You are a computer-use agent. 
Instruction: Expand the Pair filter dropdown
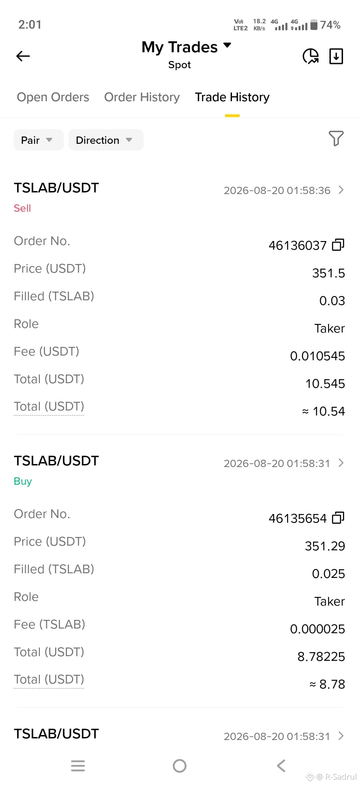pos(39,140)
